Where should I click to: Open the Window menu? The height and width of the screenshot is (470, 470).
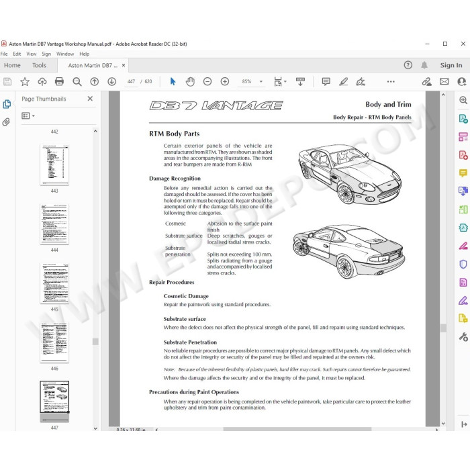coord(65,54)
